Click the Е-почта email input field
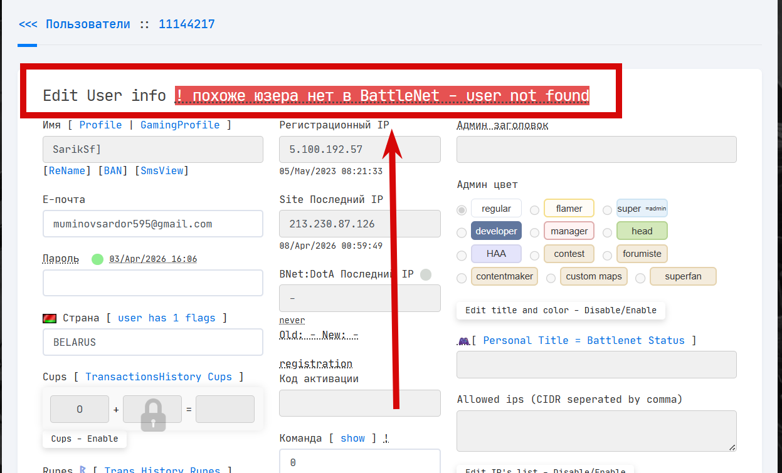The image size is (782, 473). (153, 224)
